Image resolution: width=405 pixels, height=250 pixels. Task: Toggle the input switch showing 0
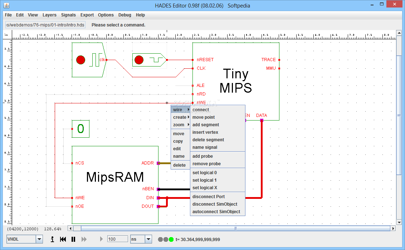point(80,129)
